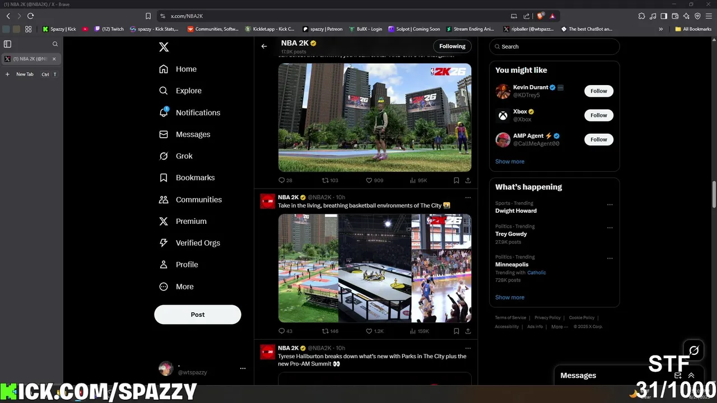Open the Minneapolis trend
This screenshot has height=403, width=717.
(511, 264)
